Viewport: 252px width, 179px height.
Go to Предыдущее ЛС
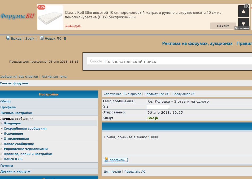[157, 94]
